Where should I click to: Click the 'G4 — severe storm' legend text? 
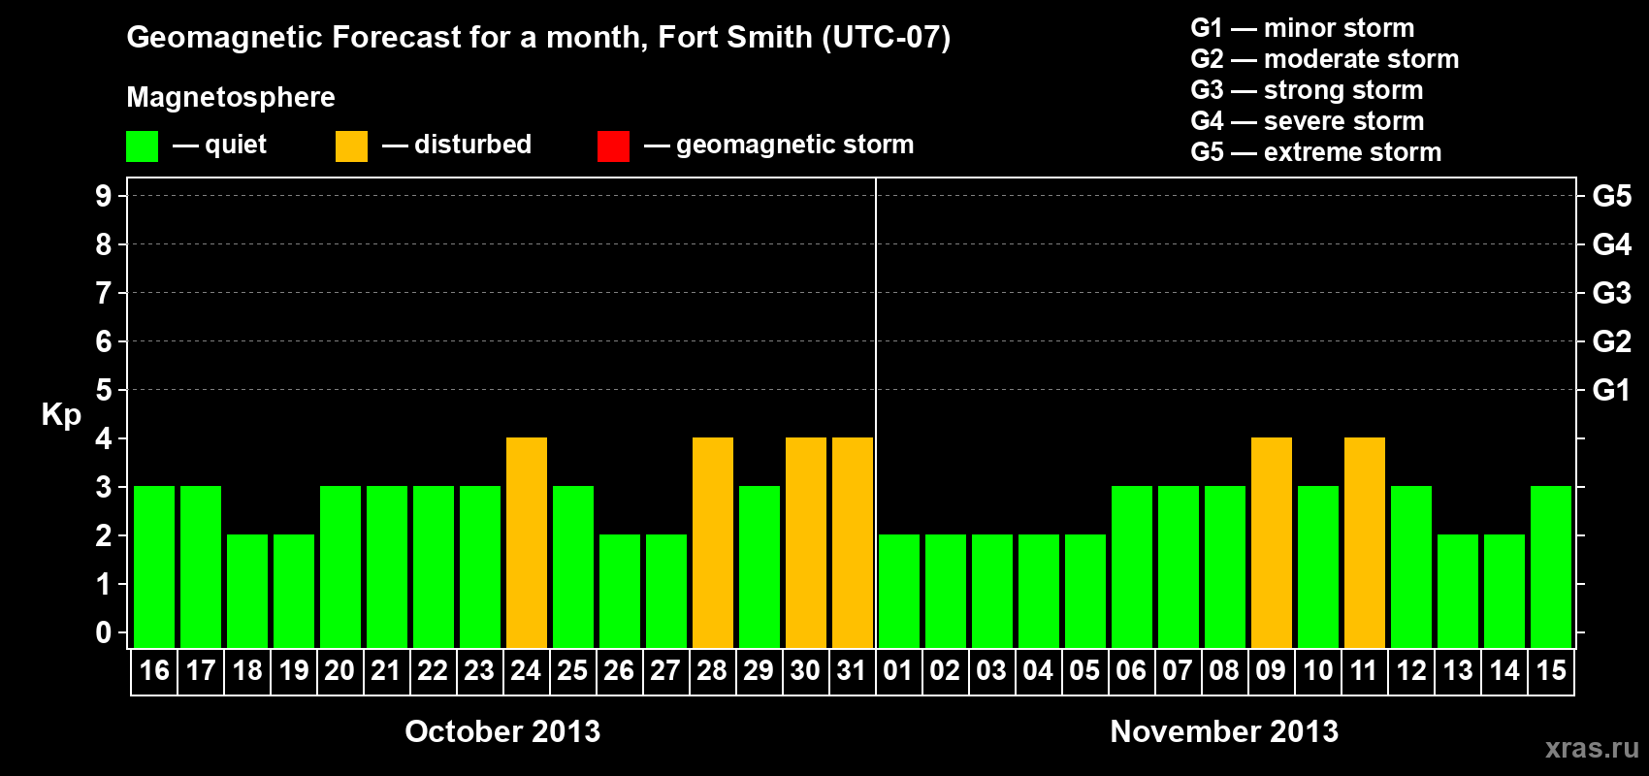(1308, 121)
